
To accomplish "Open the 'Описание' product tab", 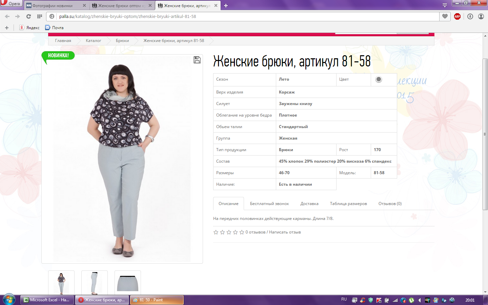I will coord(228,204).
